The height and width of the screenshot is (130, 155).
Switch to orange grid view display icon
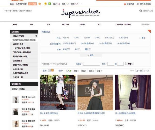52,70
